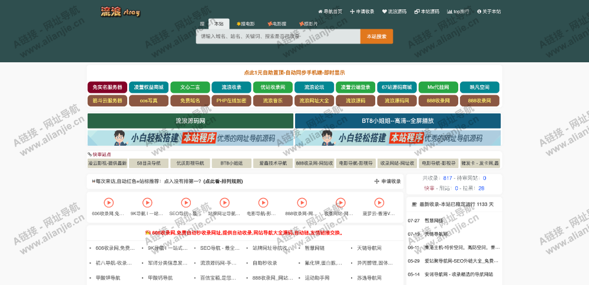Click the cos写真 brown tag
The width and height of the screenshot is (589, 285).
point(149,101)
